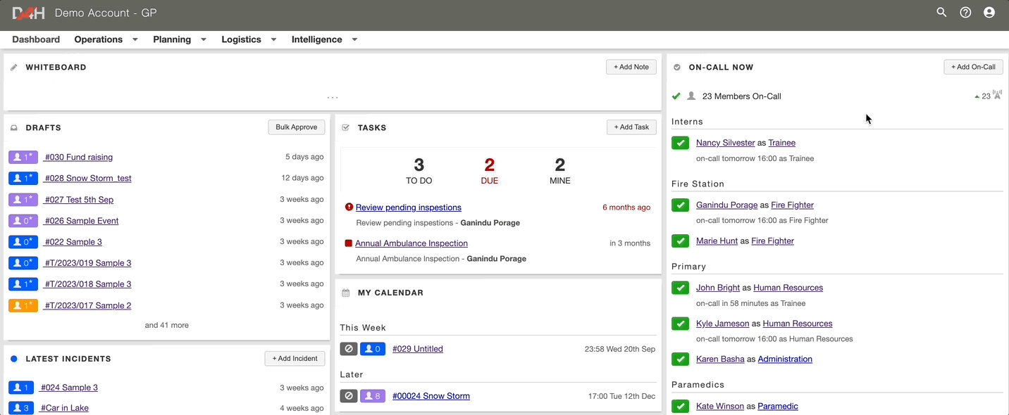
Task: Toggle Karen Basha's green on-call check
Action: (680, 359)
